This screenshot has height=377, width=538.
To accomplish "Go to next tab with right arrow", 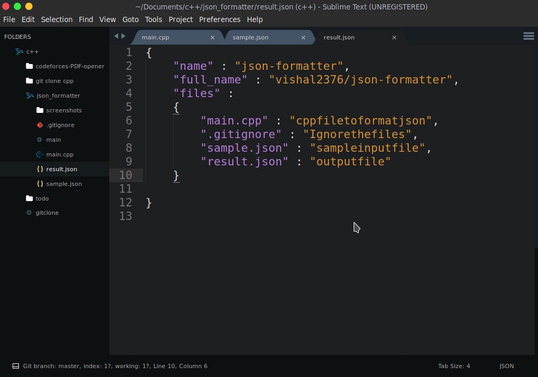I will (123, 36).
